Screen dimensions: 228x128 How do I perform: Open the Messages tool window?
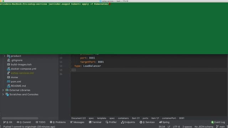(77, 122)
